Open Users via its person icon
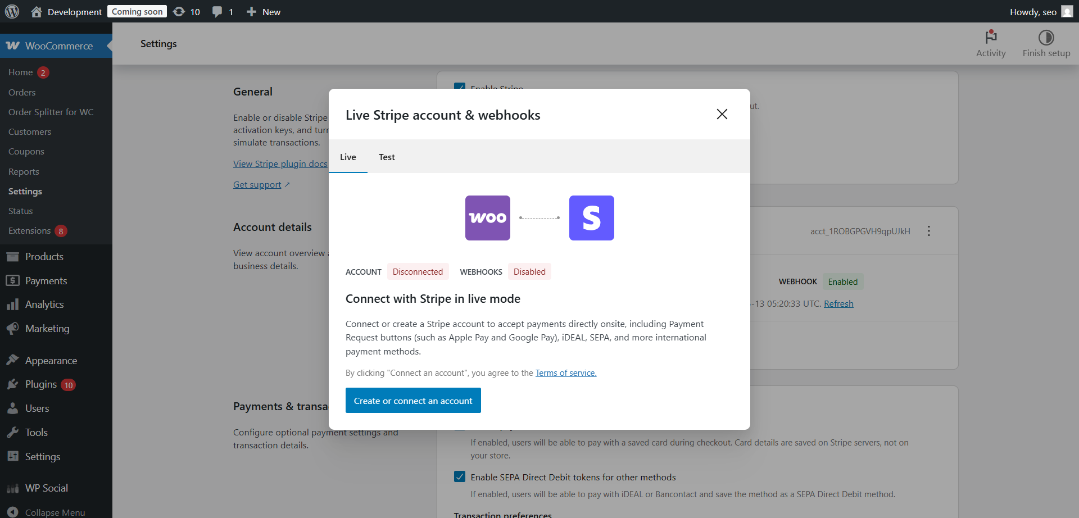1079x518 pixels. [x=13, y=408]
